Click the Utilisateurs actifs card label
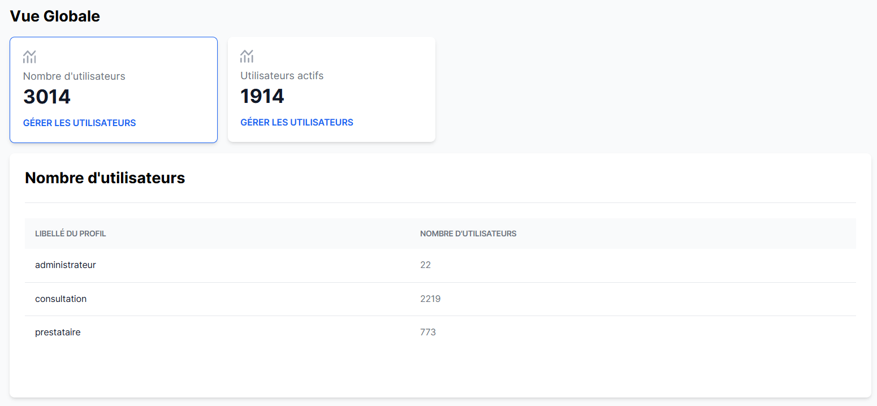This screenshot has width=877, height=406. 282,76
